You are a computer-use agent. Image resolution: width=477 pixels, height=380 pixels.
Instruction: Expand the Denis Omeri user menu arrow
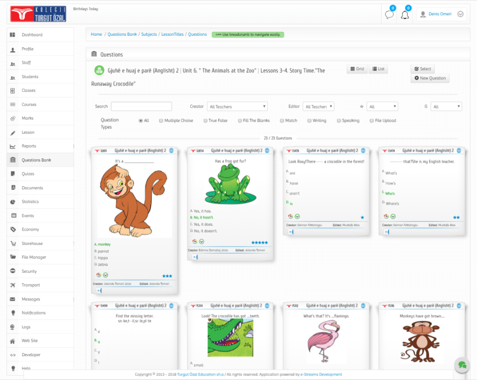[x=460, y=14]
